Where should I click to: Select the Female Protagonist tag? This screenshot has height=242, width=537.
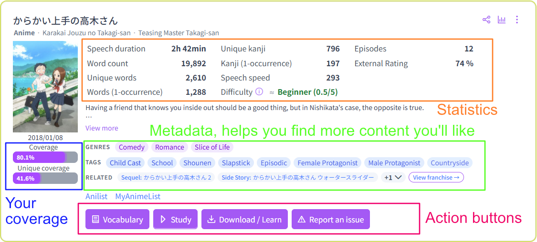(327, 163)
